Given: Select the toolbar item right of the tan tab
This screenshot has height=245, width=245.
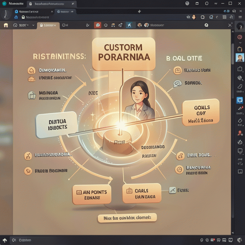Looking at the screenshot, I should coord(65,25).
